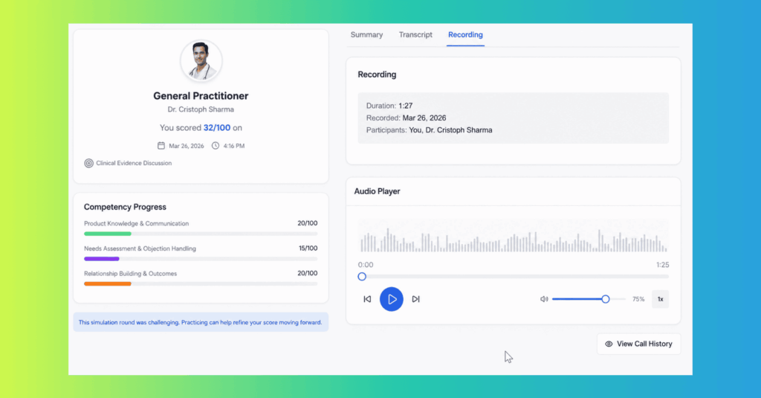
Task: Click the 15/100 competency score
Action: coord(308,248)
